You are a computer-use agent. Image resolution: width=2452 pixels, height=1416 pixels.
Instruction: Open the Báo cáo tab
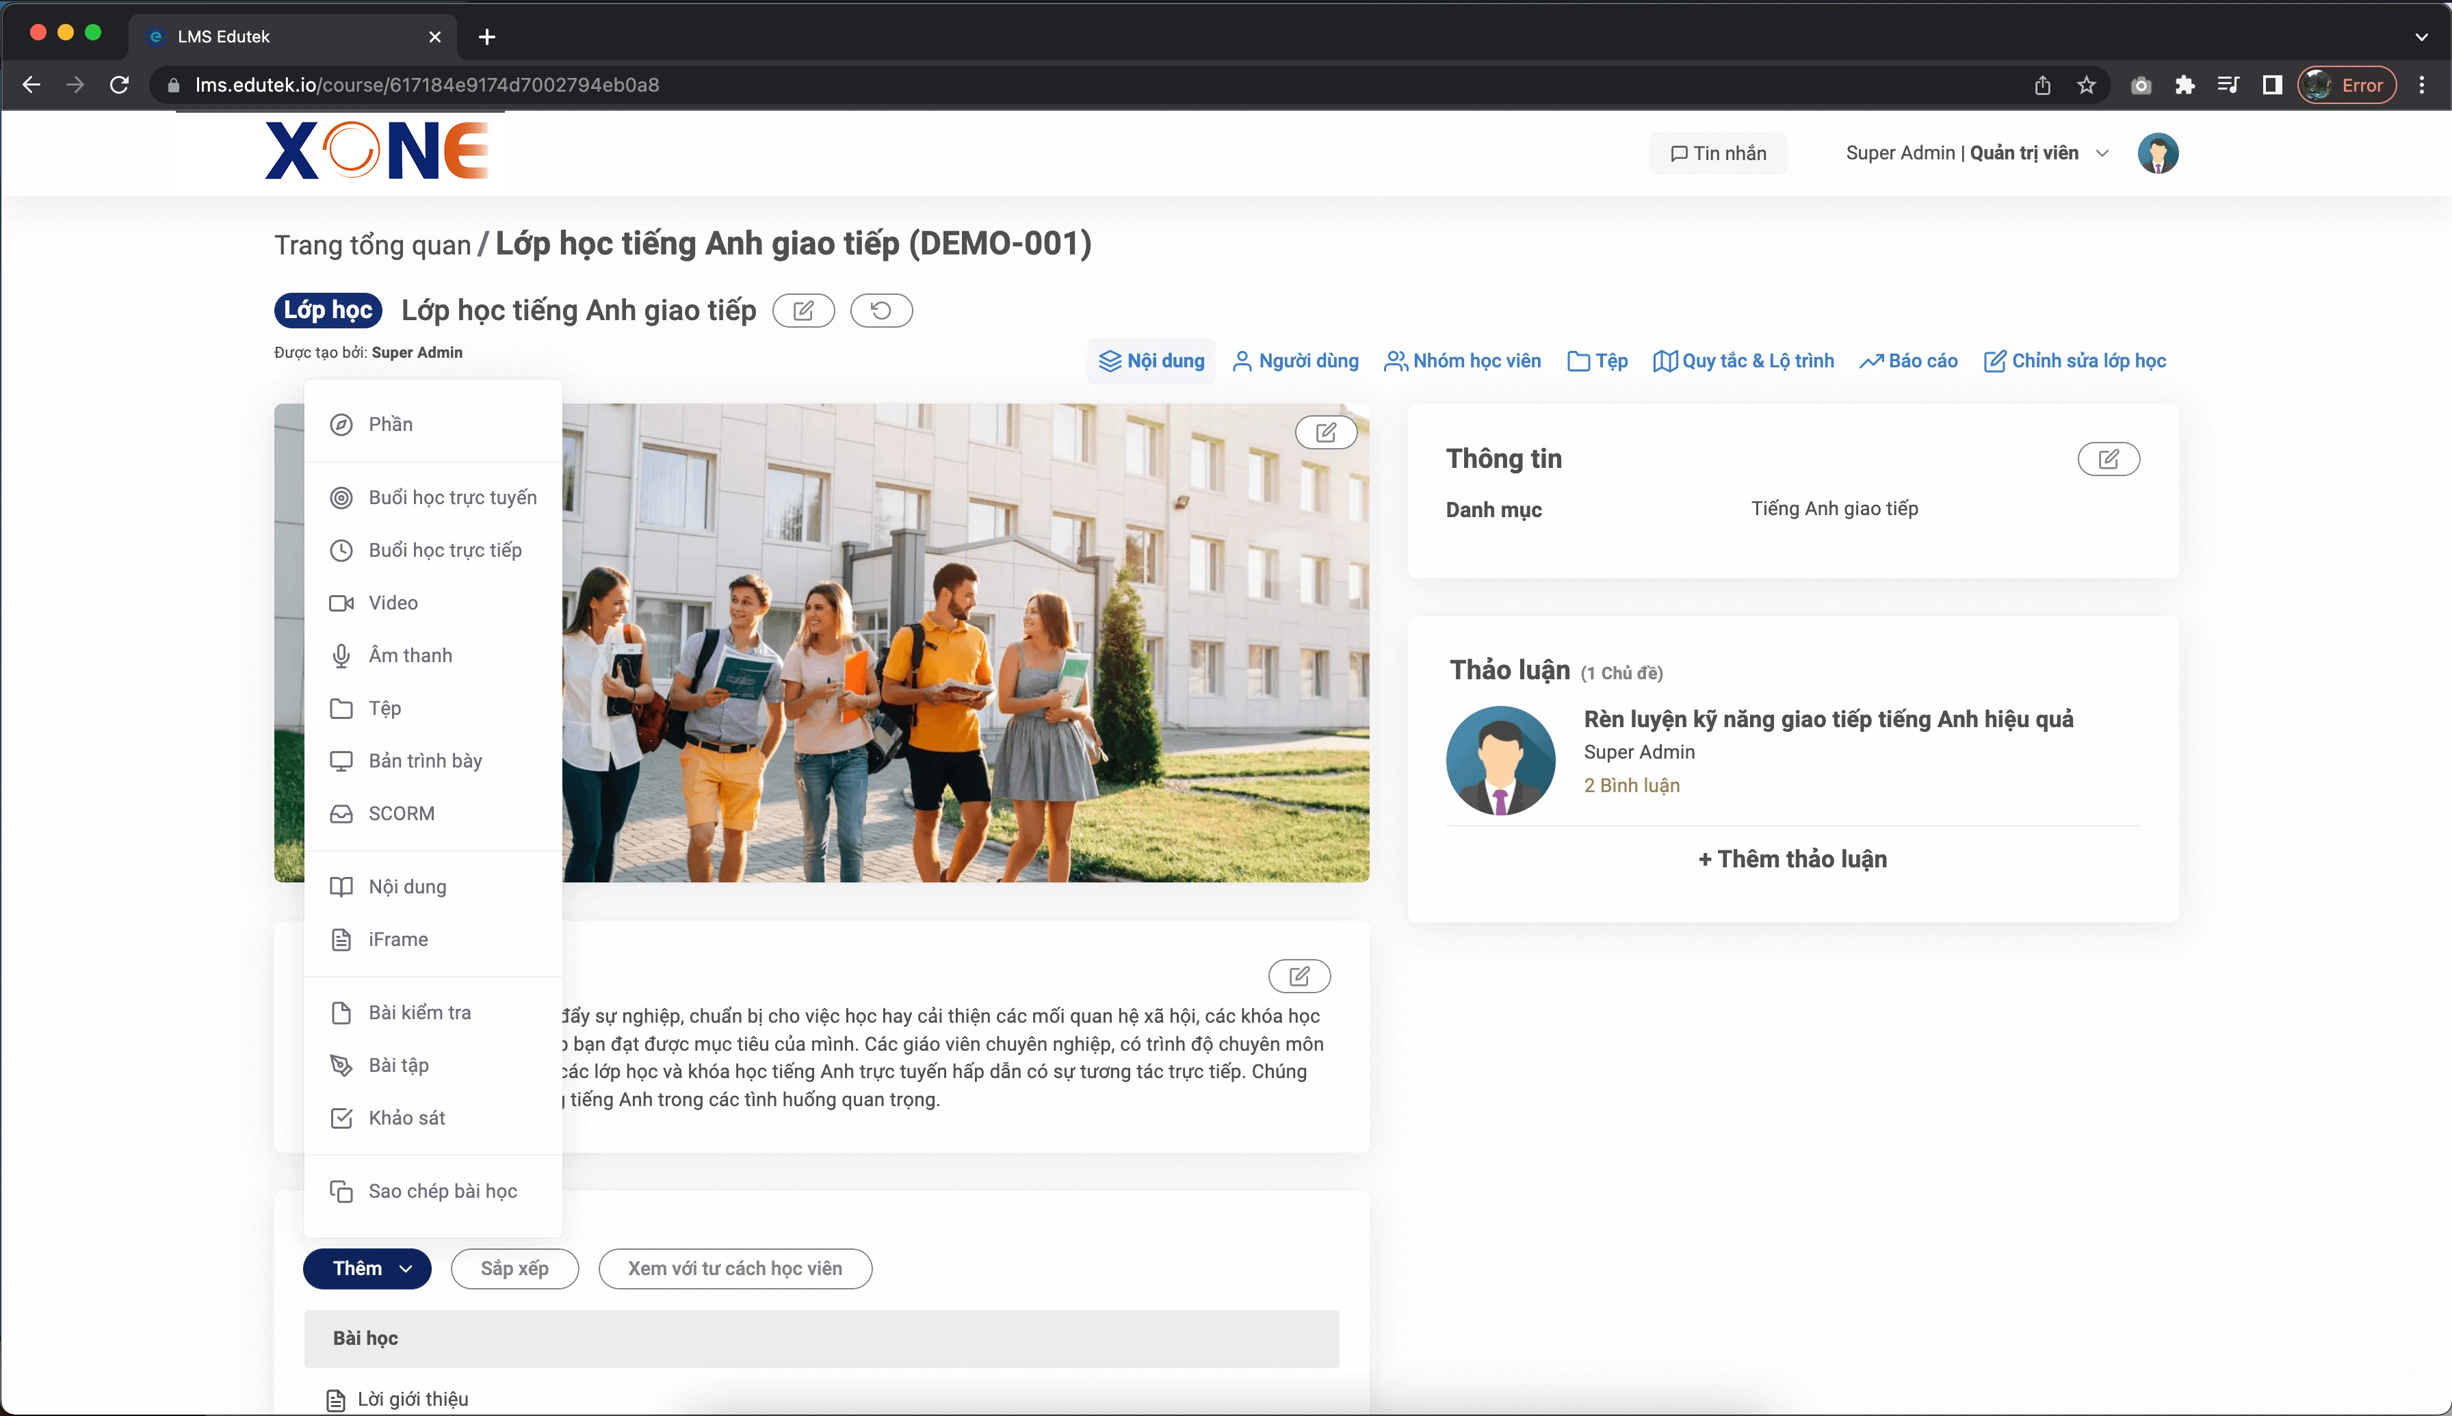tap(1908, 360)
